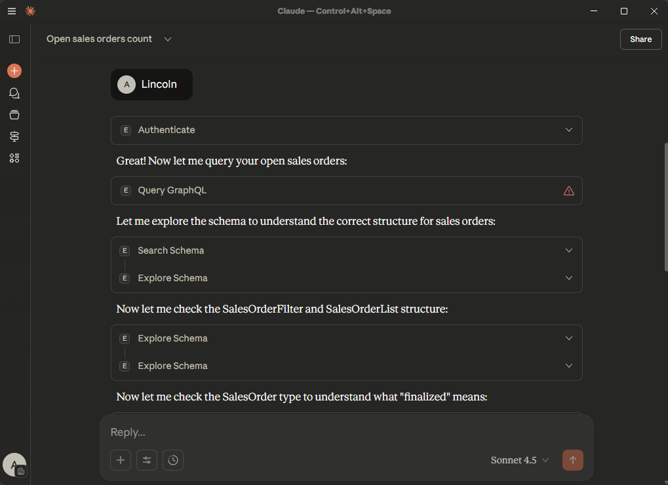Click the "Open sales orders count" chat title
Image resolution: width=668 pixels, height=485 pixels.
[x=99, y=39]
